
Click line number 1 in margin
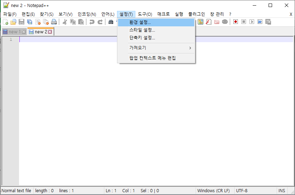click(x=11, y=39)
